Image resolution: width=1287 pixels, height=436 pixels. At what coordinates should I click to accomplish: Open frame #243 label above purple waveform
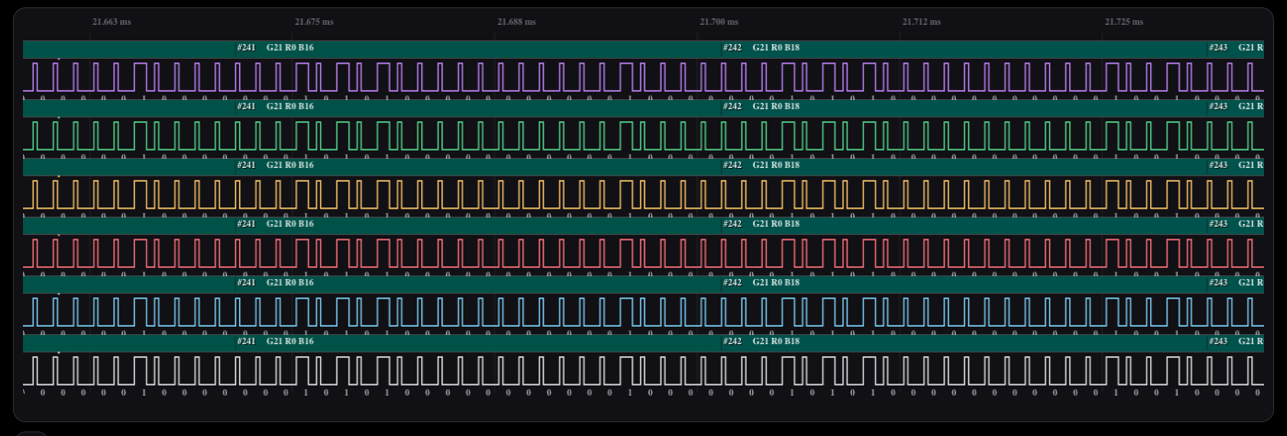[x=1236, y=48]
